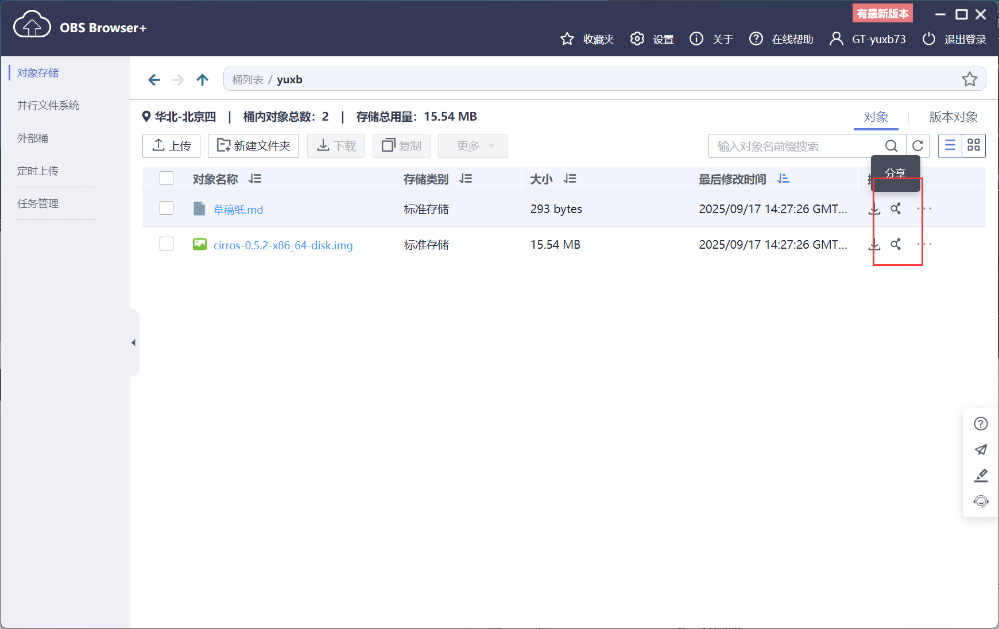Download cirros-0.5.2-x86_64-disk.img via row icon
Image resolution: width=999 pixels, height=629 pixels.
tap(874, 245)
